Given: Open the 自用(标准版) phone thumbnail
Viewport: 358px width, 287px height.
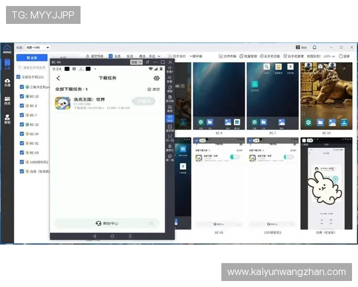Looking at the screenshot, I should (x=326, y=184).
